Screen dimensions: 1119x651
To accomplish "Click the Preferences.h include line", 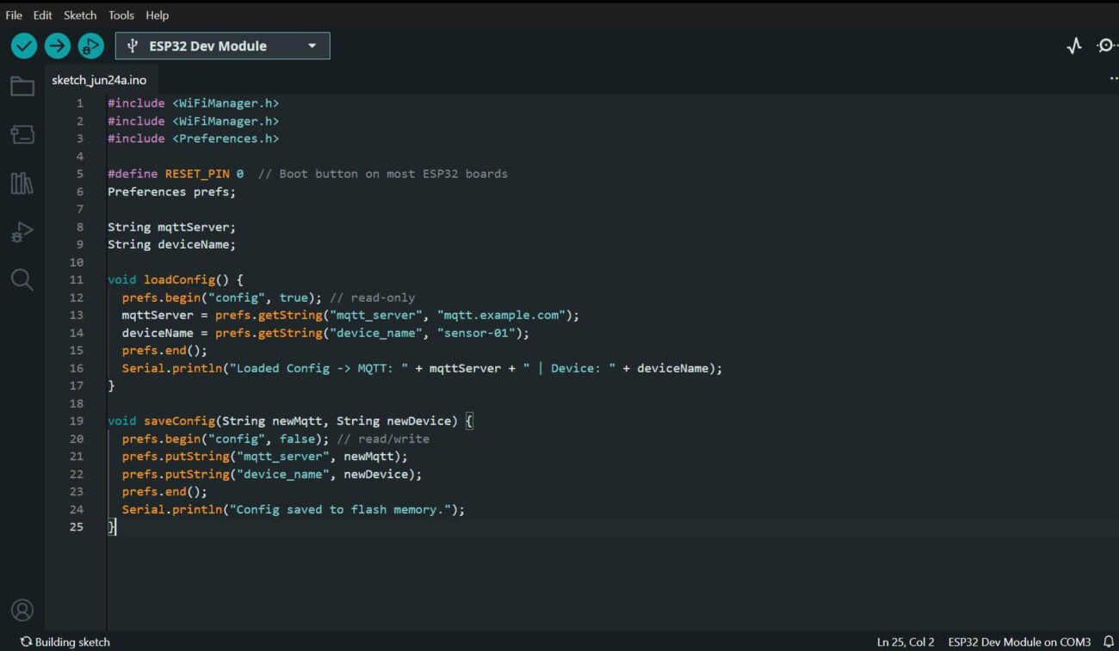I will [x=193, y=138].
